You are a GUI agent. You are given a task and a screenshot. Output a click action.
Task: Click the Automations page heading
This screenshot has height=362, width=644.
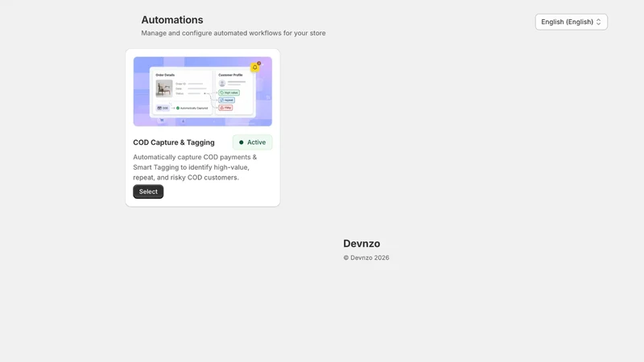tap(172, 19)
